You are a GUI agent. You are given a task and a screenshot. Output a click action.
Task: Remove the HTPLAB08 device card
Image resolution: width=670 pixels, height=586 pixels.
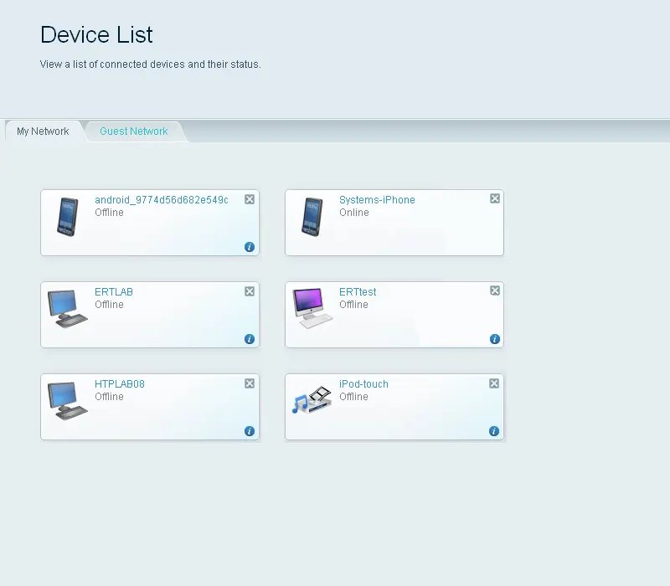tap(249, 383)
